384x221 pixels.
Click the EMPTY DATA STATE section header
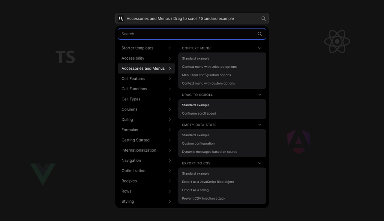[x=199, y=125]
